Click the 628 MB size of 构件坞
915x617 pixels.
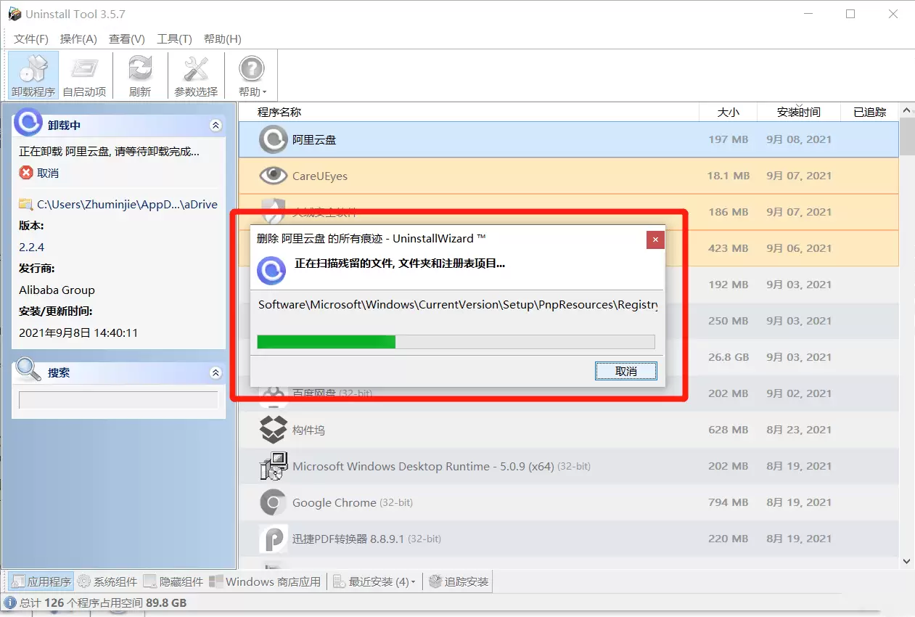728,430
